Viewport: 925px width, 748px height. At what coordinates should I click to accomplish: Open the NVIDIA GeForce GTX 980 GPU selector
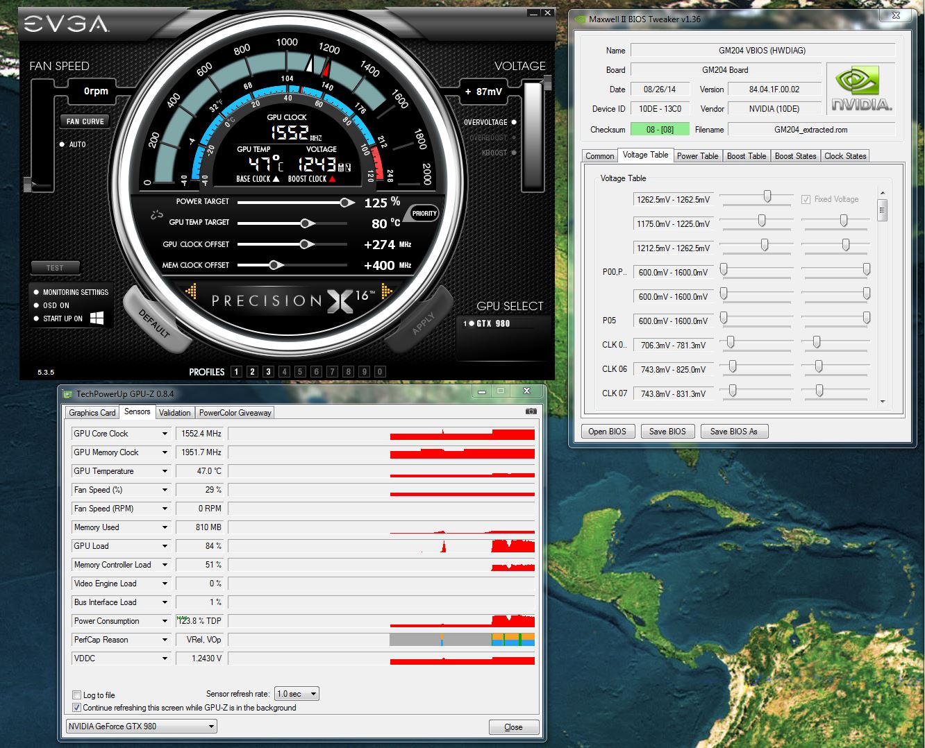click(142, 726)
